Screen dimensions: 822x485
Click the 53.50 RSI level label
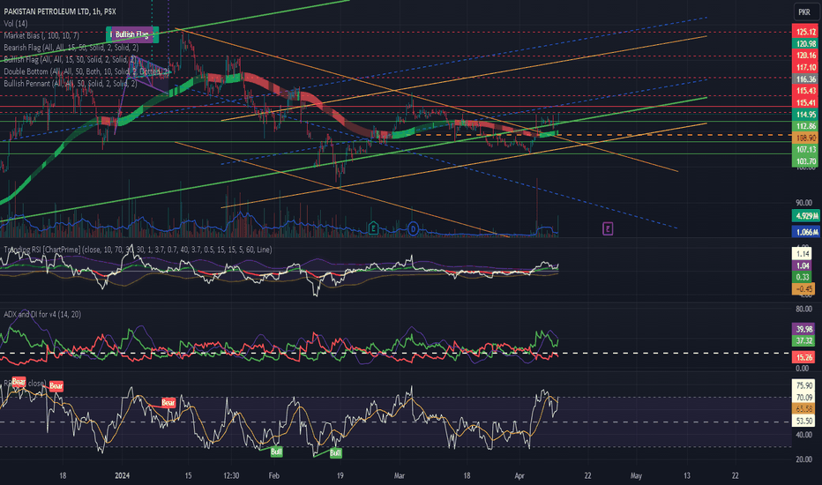pyautogui.click(x=804, y=421)
